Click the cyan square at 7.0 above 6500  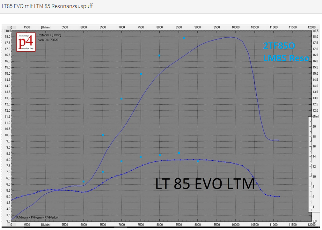[103, 172]
